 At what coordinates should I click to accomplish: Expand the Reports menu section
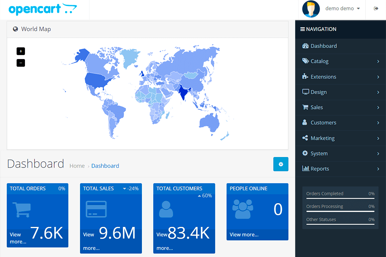pos(340,169)
